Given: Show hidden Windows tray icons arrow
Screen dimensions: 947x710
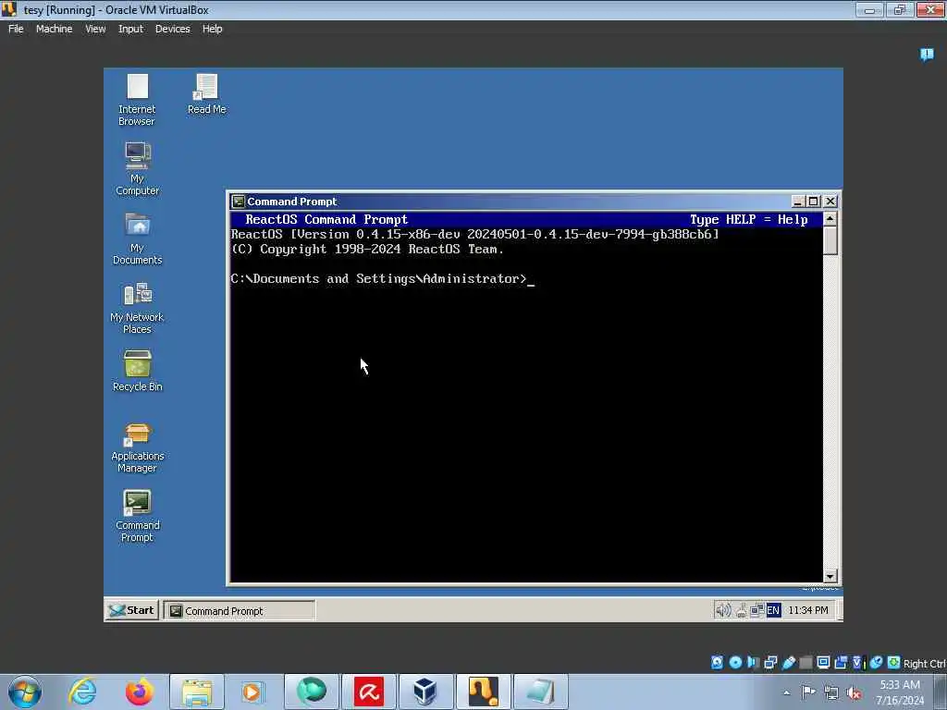Looking at the screenshot, I should pyautogui.click(x=786, y=692).
